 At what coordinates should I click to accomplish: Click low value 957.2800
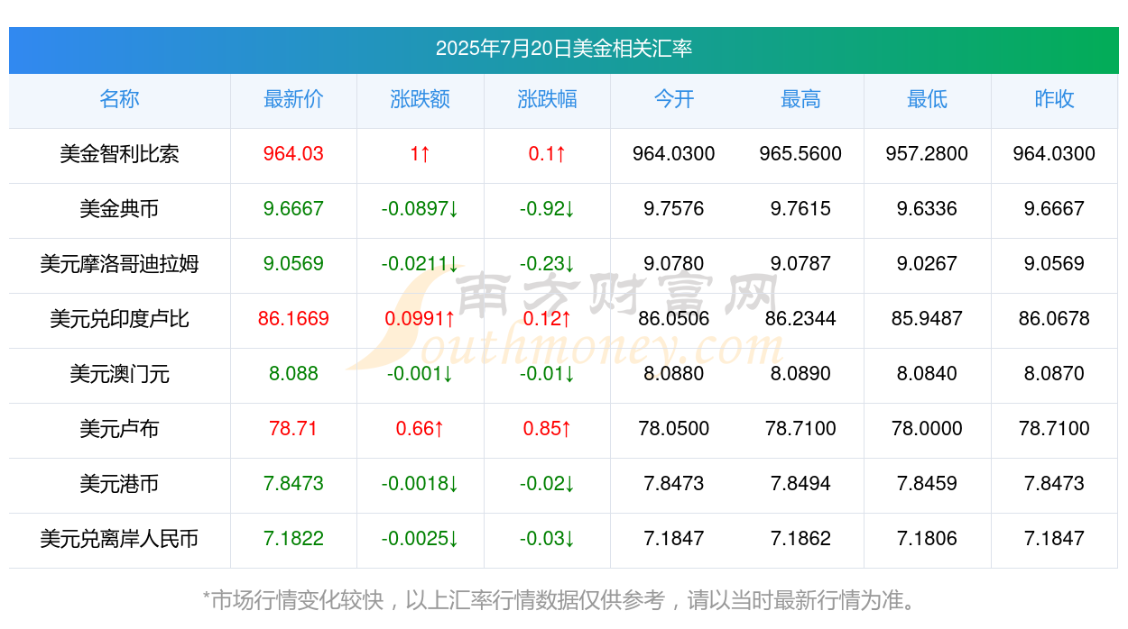click(x=928, y=154)
